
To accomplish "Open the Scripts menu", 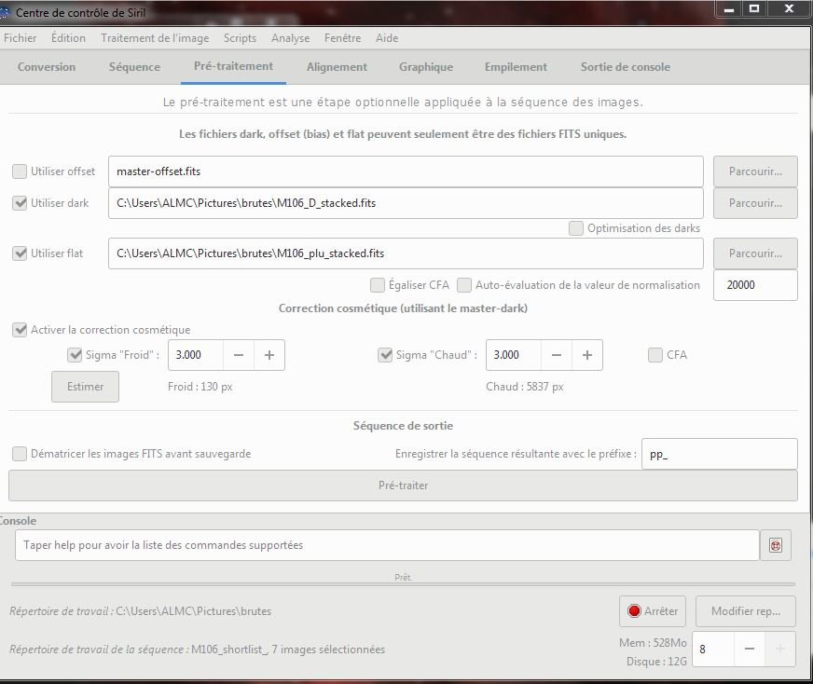I will point(240,38).
